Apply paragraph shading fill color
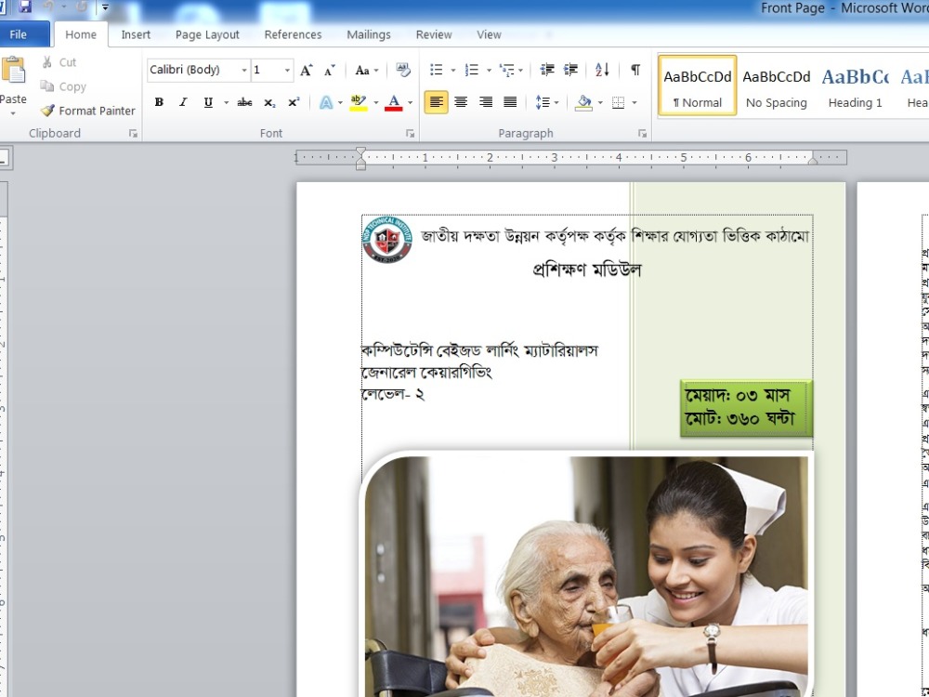This screenshot has height=697, width=929. point(583,102)
